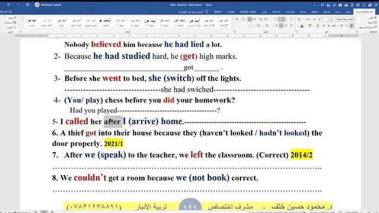The width and height of the screenshot is (379, 213).
Task: Click the Ribbon Display Options icon in title bar
Action: click(x=27, y=5)
